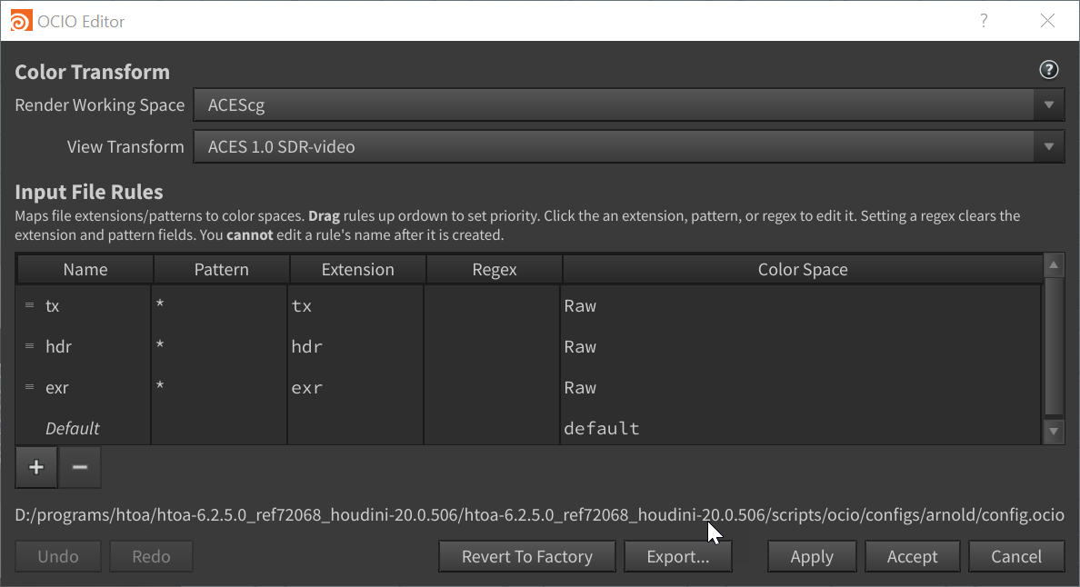Click rules table scrollbar up arrow
This screenshot has width=1080, height=587.
tap(1053, 265)
